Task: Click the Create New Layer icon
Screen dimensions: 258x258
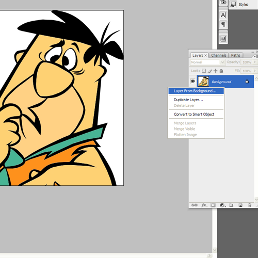Action: pos(240,205)
